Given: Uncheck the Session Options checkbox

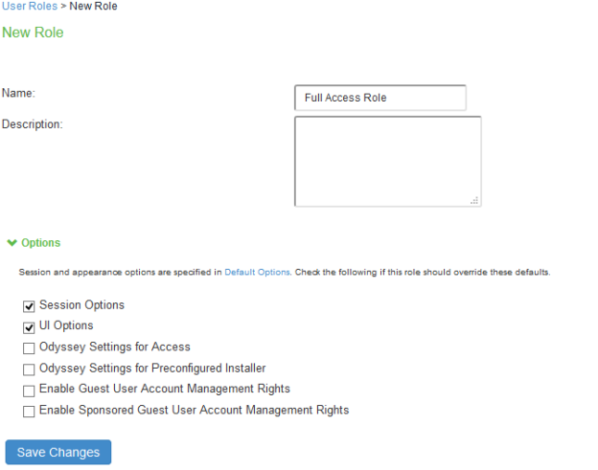Looking at the screenshot, I should 29,306.
